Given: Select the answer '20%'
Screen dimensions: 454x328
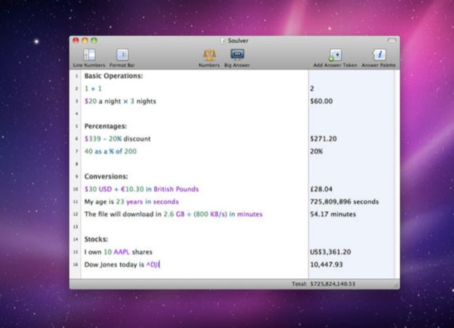Looking at the screenshot, I should tap(316, 152).
